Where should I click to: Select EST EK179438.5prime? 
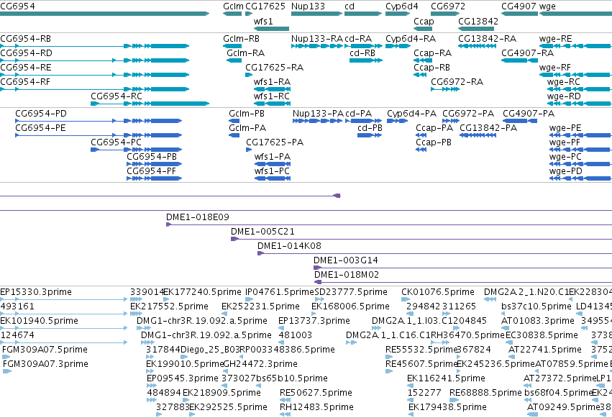448,407
